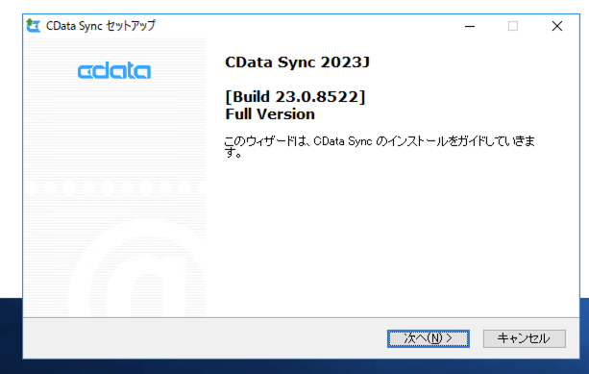Click the CData Sync installer icon in title bar
The image size is (589, 374).
[33, 26]
